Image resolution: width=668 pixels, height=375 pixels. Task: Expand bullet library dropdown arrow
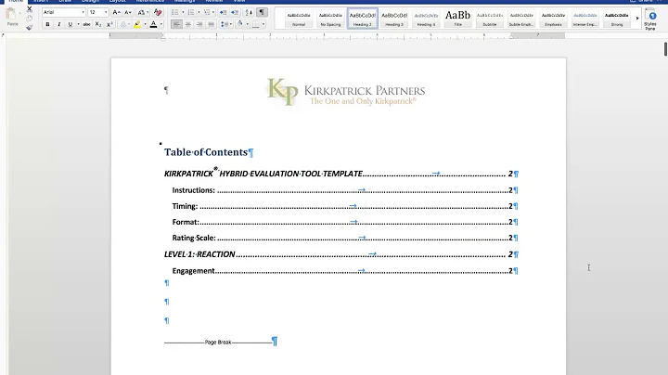(183, 12)
